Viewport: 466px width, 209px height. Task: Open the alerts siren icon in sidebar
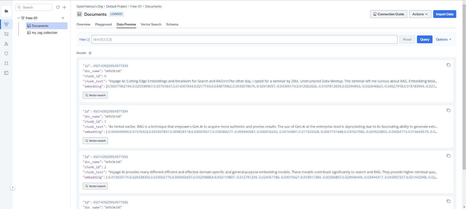pos(6,63)
